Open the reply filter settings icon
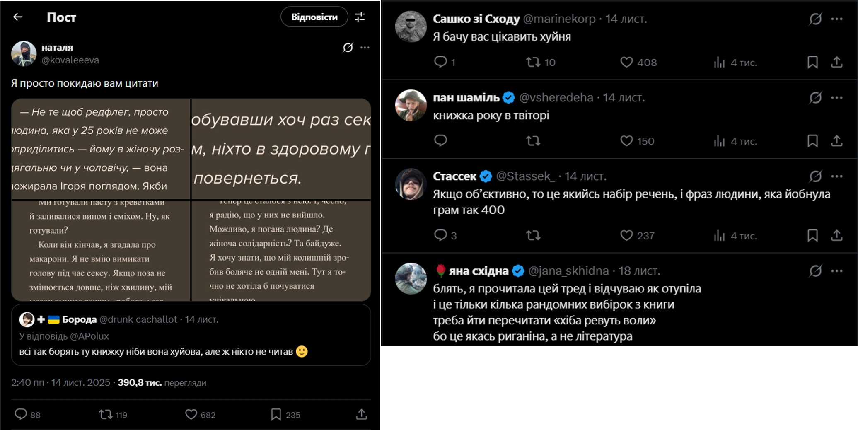858x430 pixels. tap(360, 17)
